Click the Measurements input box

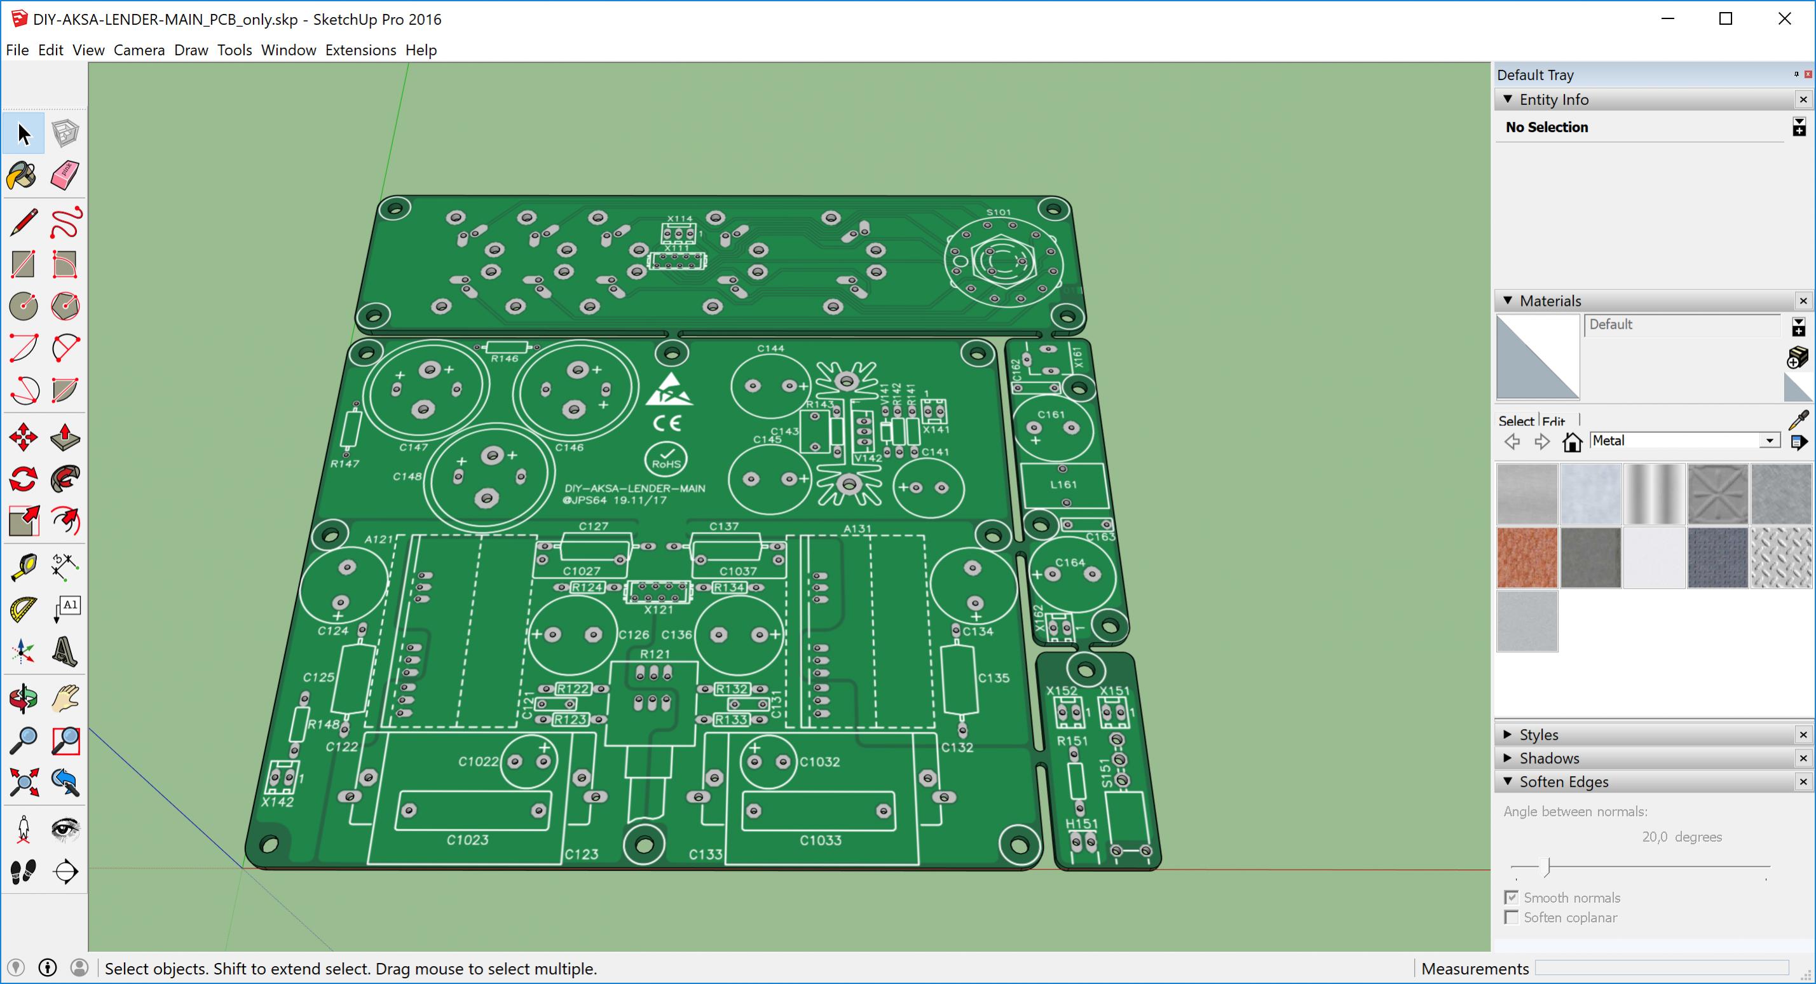1661,967
